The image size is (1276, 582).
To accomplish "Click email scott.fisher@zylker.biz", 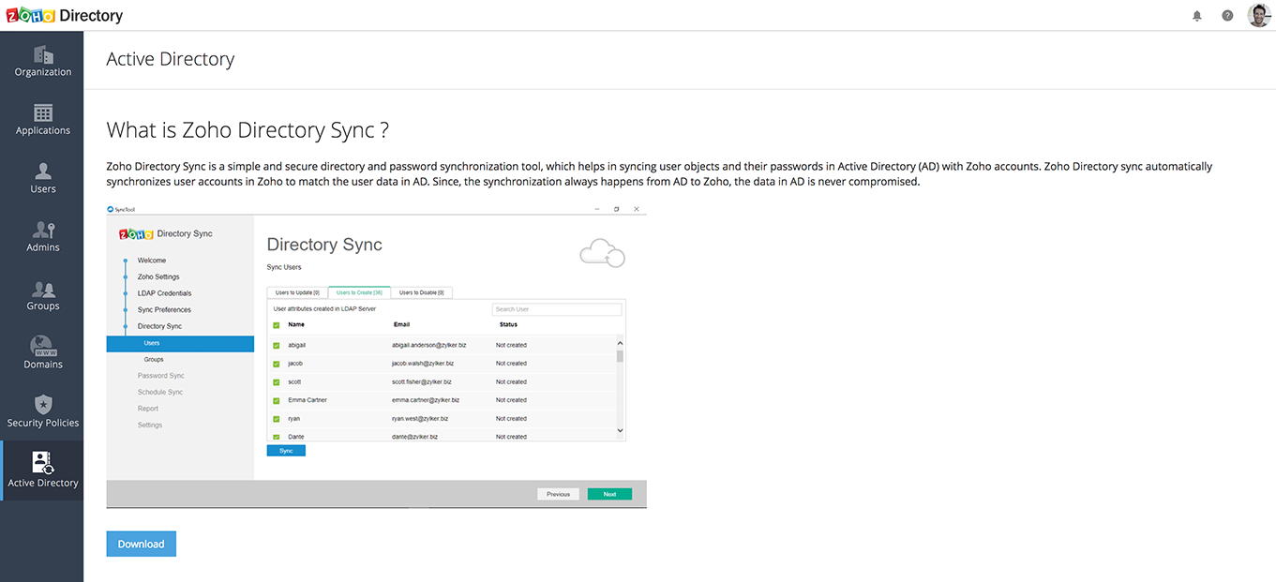I will coord(422,382).
